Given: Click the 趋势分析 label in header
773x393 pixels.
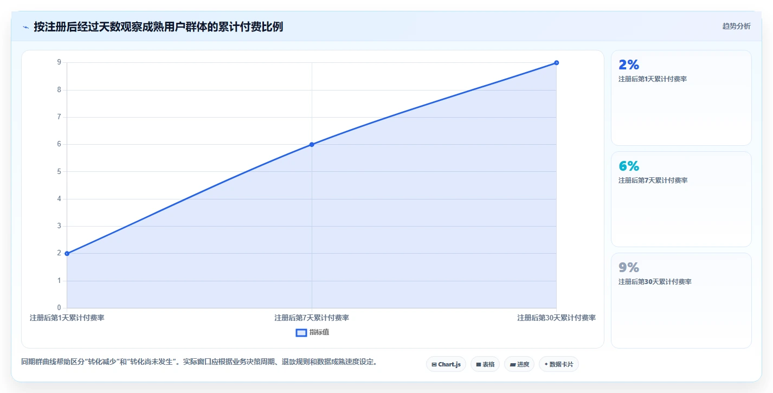Looking at the screenshot, I should tap(736, 26).
